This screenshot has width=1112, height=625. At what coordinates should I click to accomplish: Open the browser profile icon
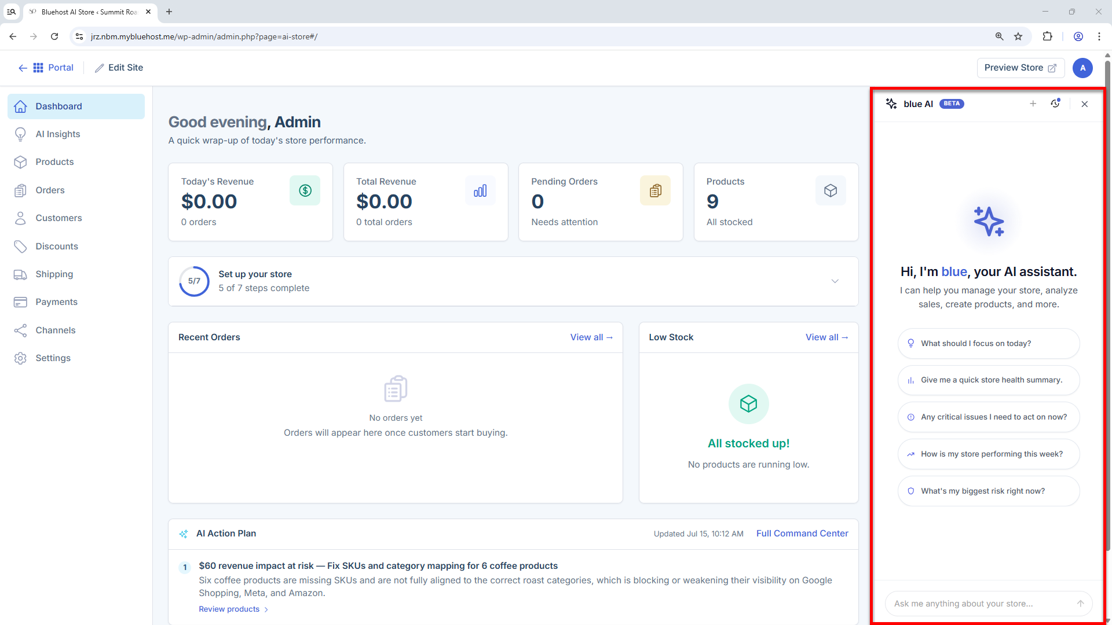coord(1078,36)
